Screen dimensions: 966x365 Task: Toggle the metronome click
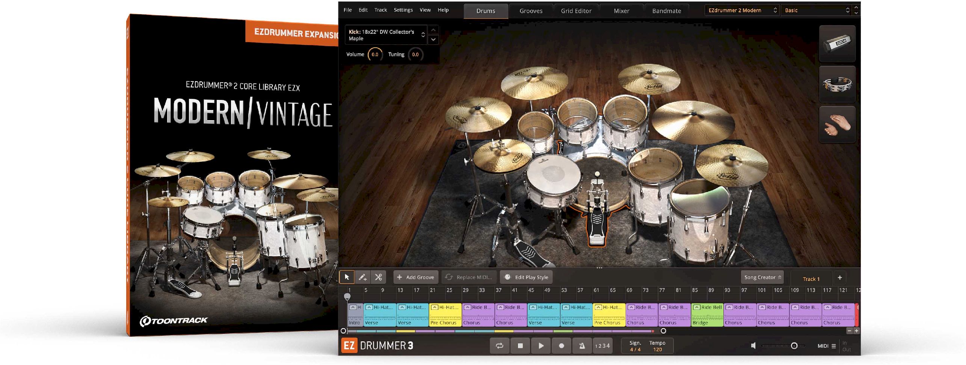click(x=582, y=346)
